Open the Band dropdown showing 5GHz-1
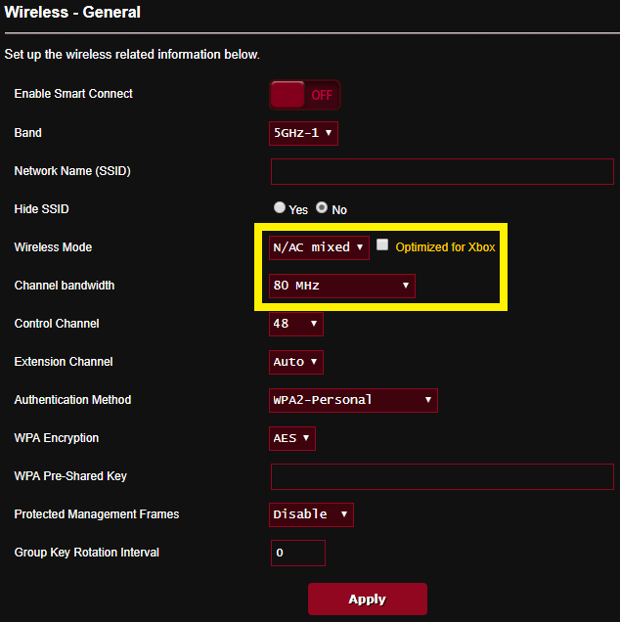620x622 pixels. (x=303, y=133)
